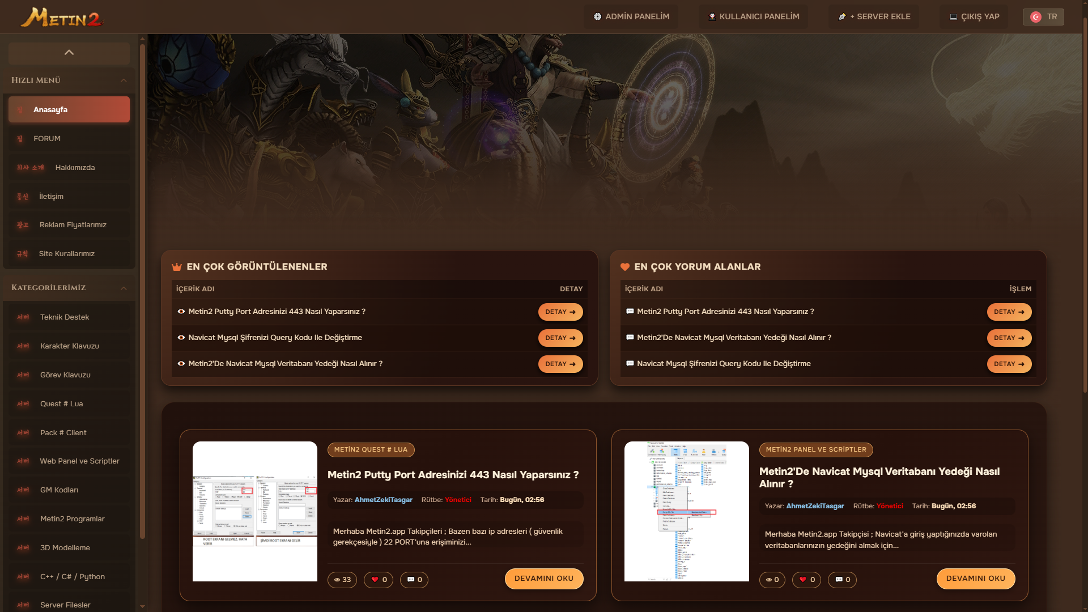The image size is (1088, 612).
Task: Open the Putty Port post thumbnail image
Action: tap(255, 511)
